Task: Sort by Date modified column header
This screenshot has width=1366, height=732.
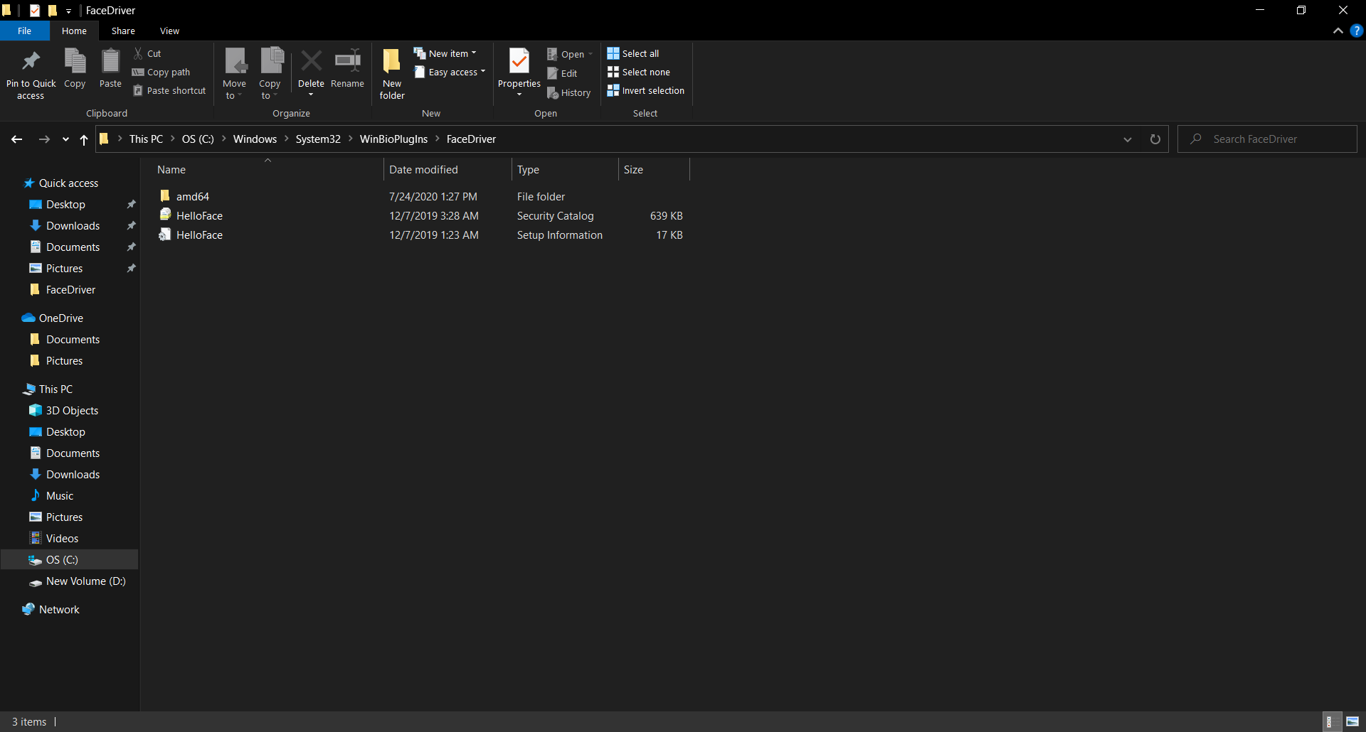Action: tap(448, 169)
